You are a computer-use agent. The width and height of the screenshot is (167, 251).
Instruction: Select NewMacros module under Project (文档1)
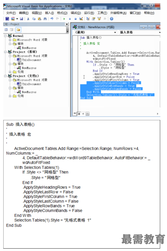pyautogui.click(x=29, y=92)
